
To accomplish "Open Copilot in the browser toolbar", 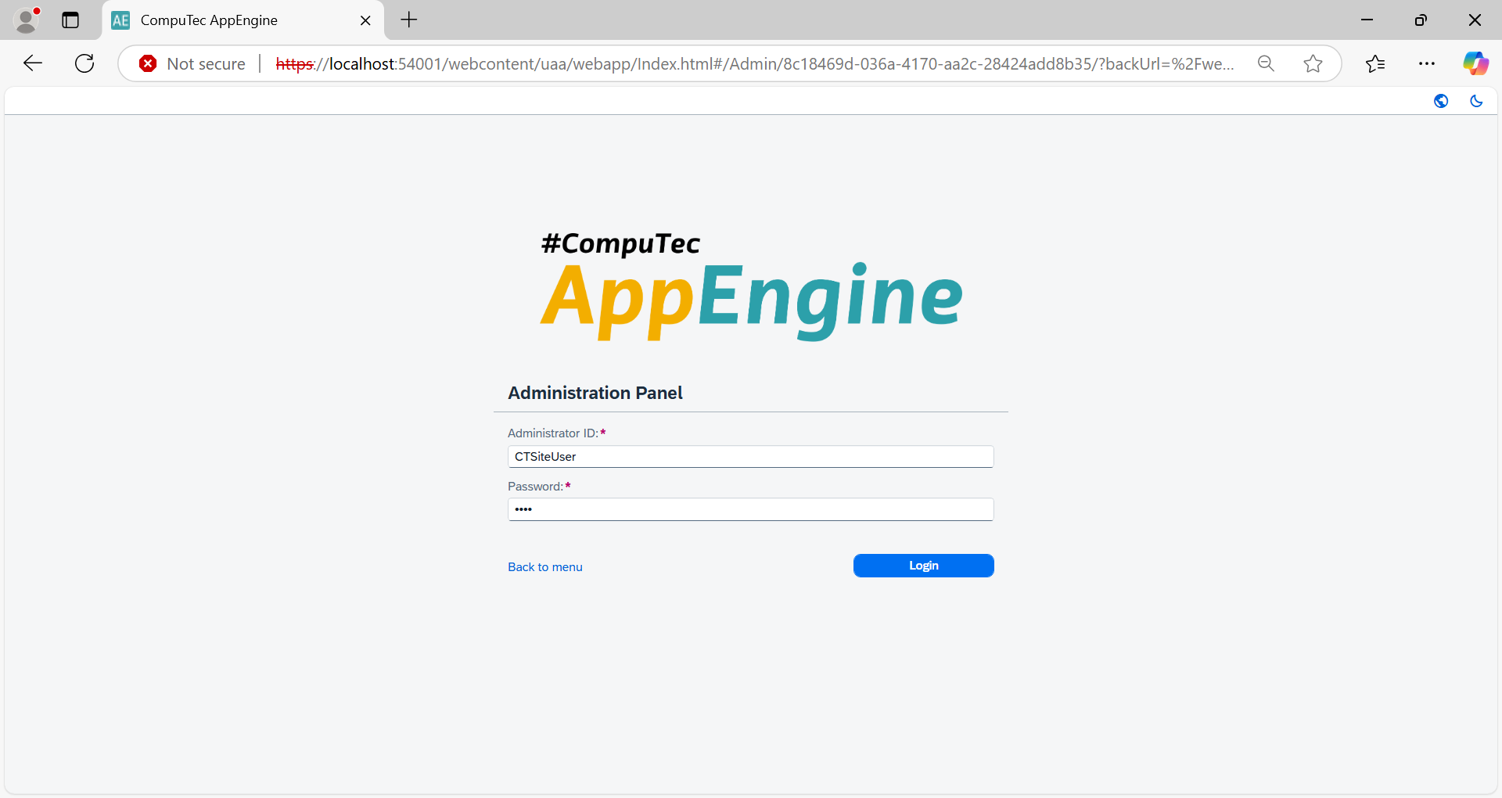I will (x=1476, y=63).
